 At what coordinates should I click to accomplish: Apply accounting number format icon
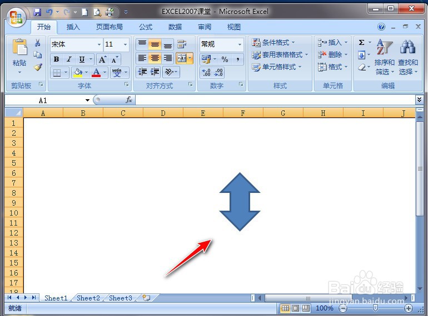[x=206, y=59]
